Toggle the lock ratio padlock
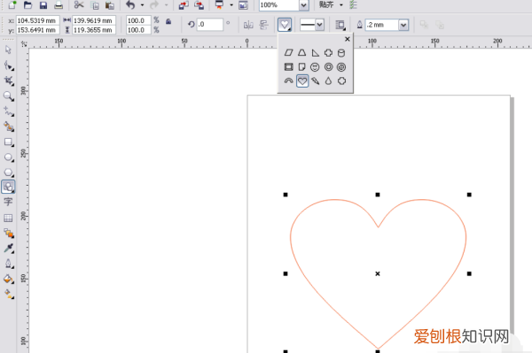Screen dimensions: 532x353 click(168, 21)
